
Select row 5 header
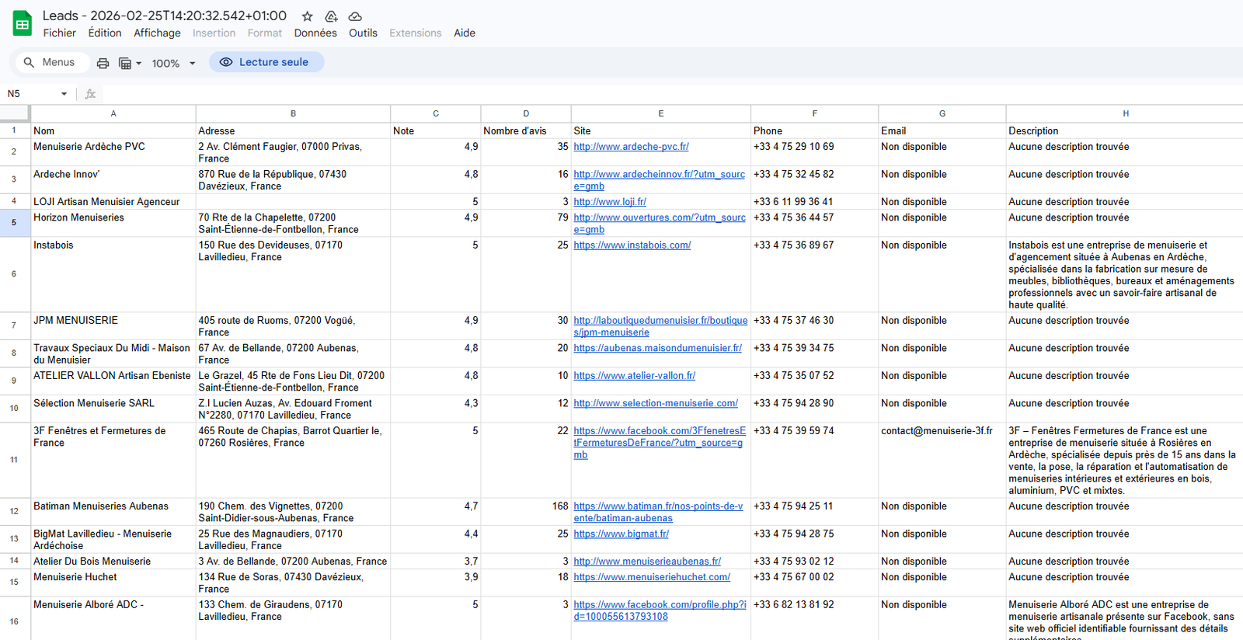14,223
